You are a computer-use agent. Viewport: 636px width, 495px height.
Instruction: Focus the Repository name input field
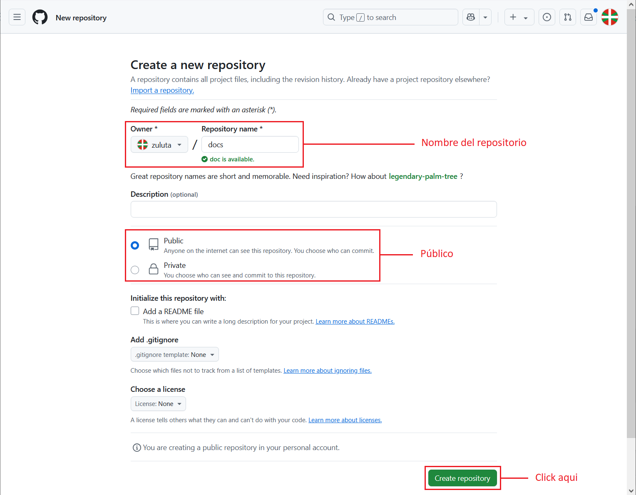click(250, 145)
